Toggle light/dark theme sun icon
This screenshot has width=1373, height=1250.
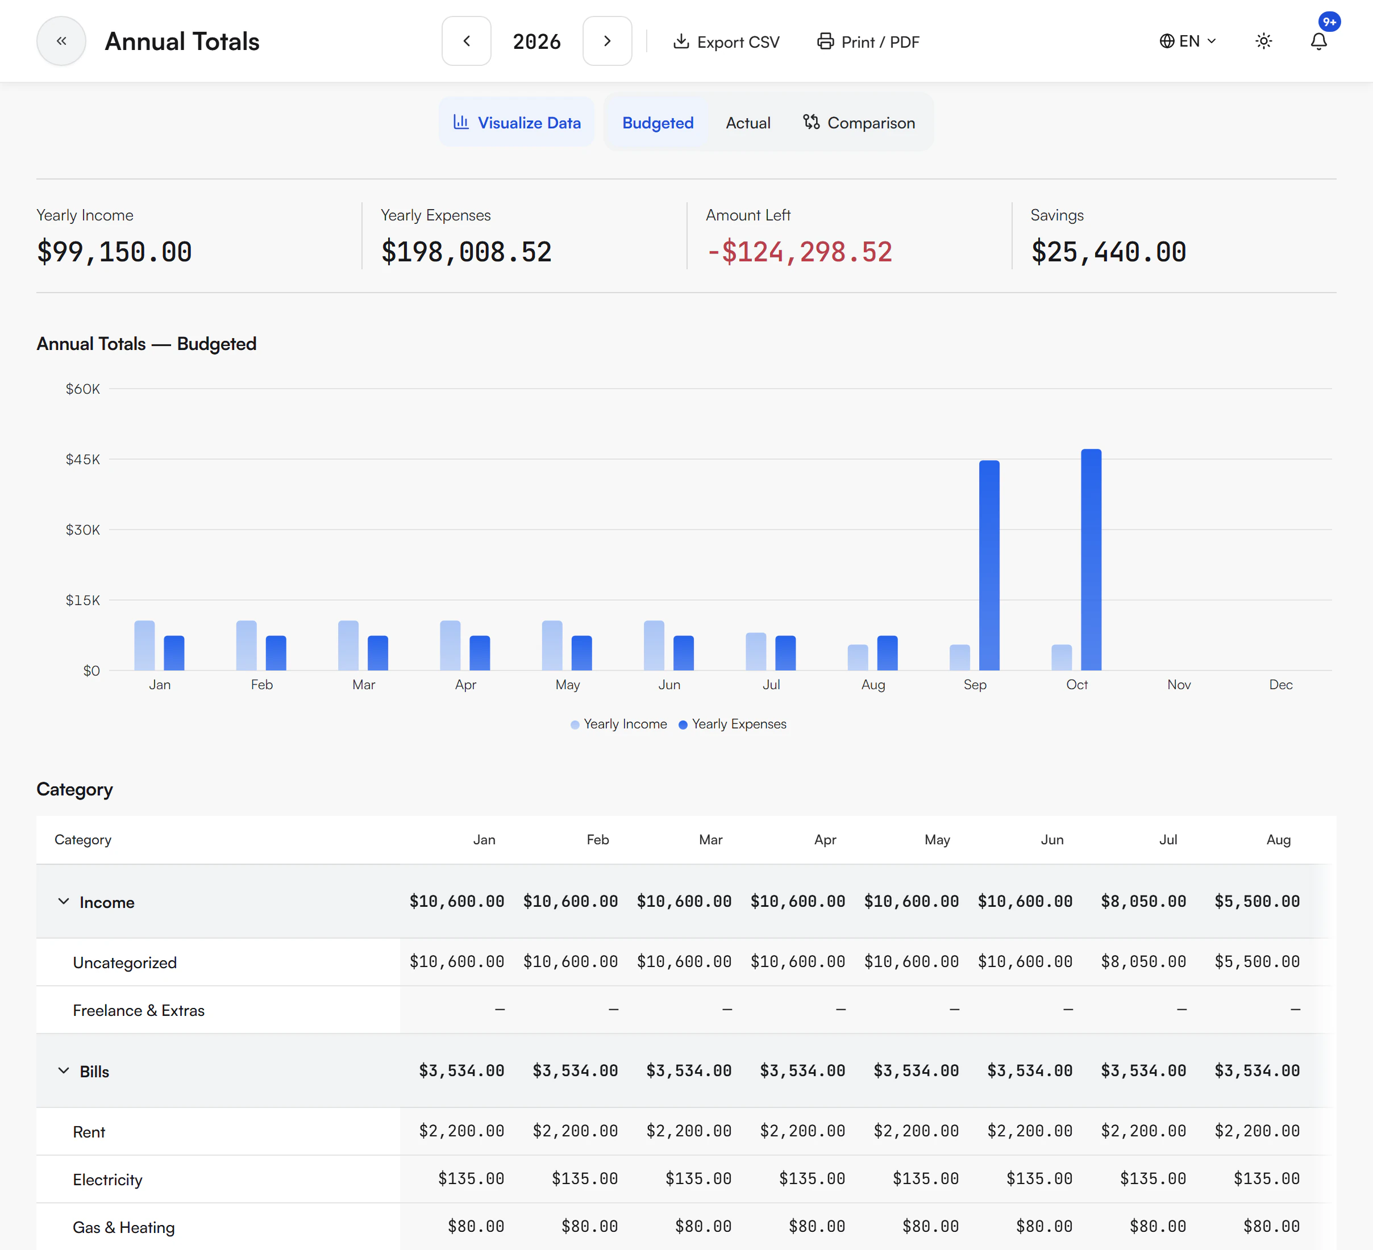point(1263,41)
